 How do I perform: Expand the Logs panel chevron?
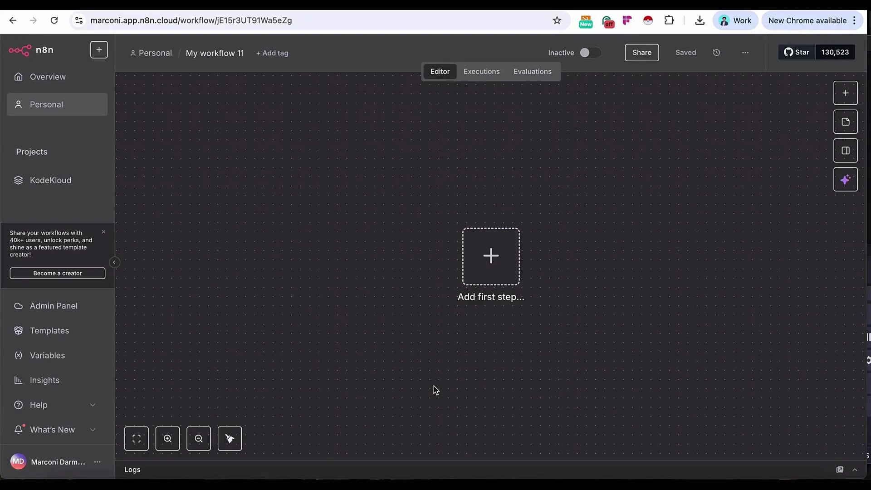855,470
